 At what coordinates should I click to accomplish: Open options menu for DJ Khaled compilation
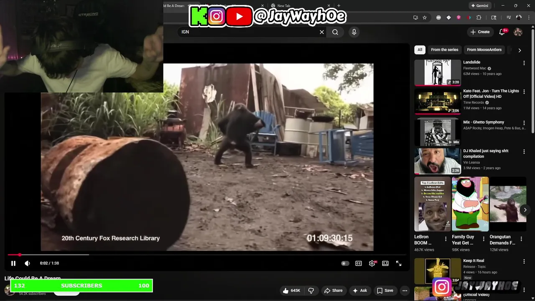click(x=524, y=152)
